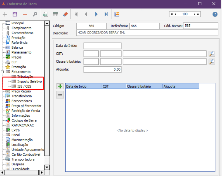Remove a row with the gray minus button
The image size is (222, 176).
coord(60,95)
